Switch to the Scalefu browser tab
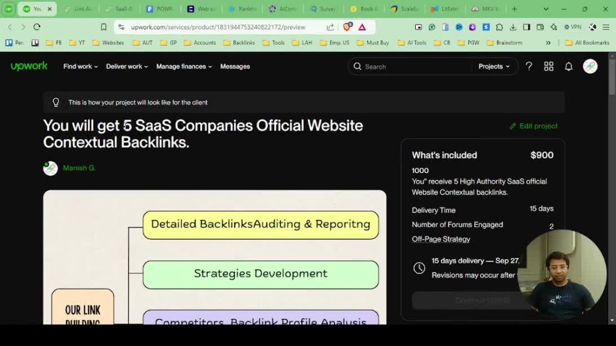Image resolution: width=616 pixels, height=346 pixels. pyautogui.click(x=405, y=9)
